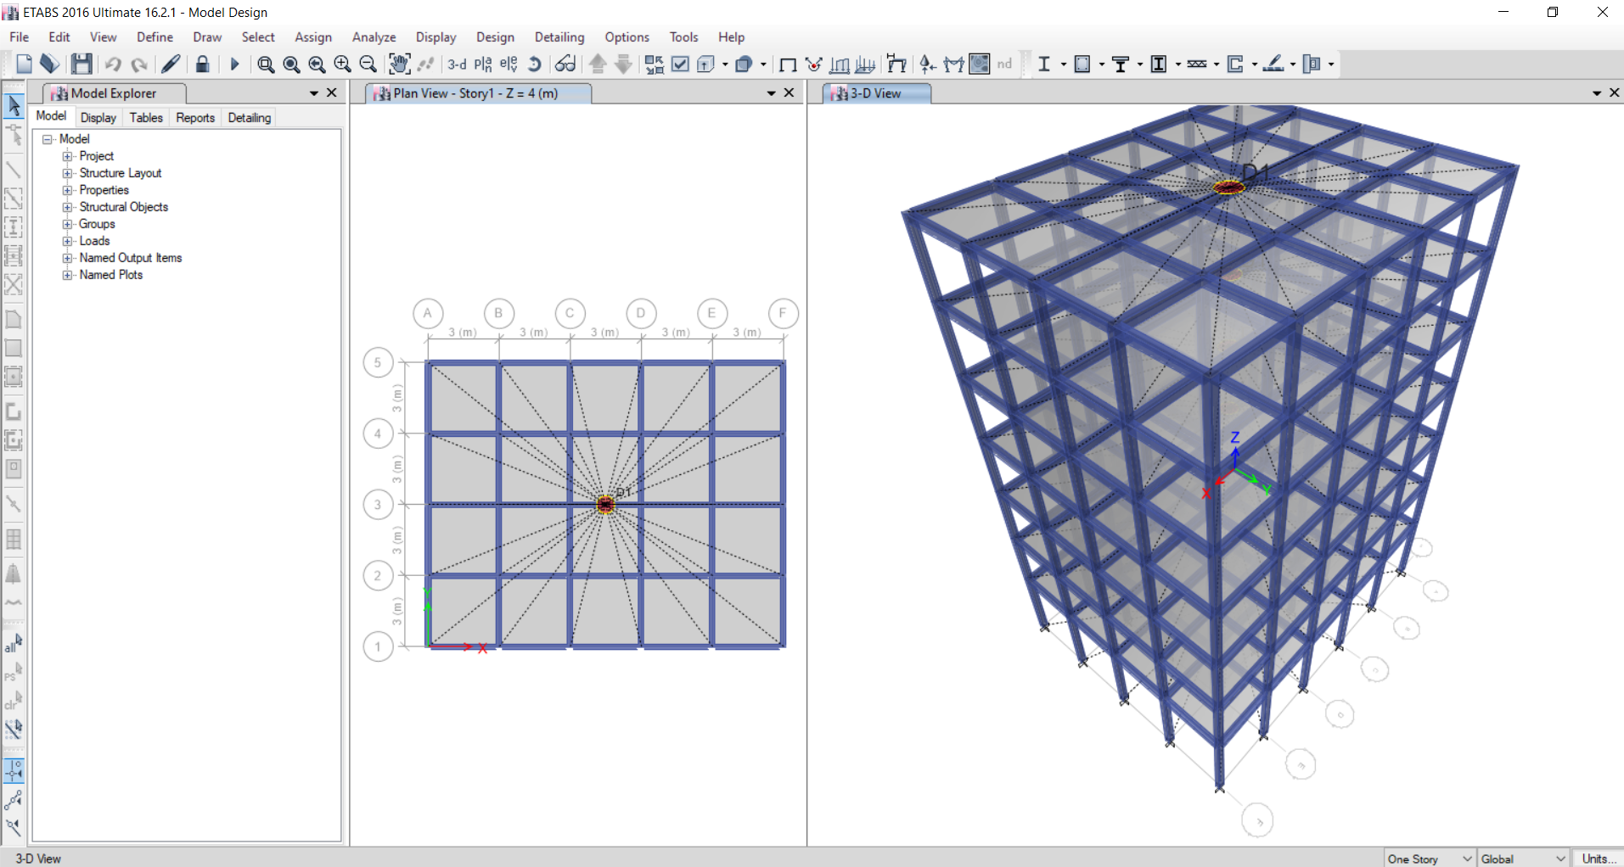Save the model
The width and height of the screenshot is (1624, 867).
click(81, 64)
